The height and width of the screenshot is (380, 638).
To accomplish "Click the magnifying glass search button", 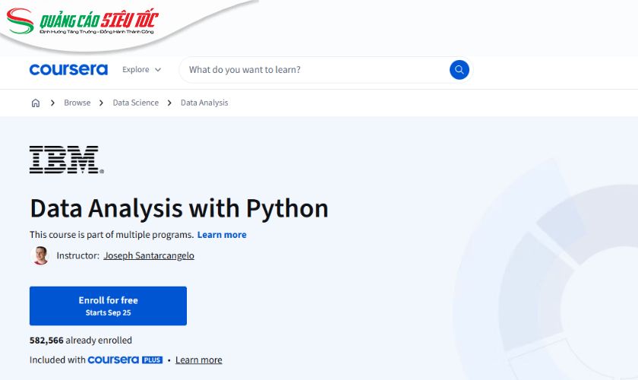I will click(459, 70).
